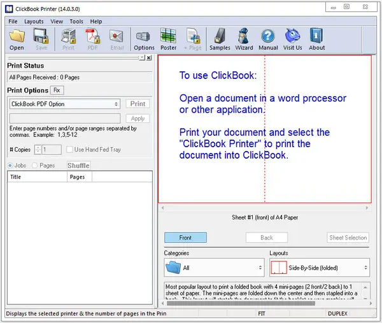Click the pin button beside panel close
The height and width of the screenshot is (323, 382).
[142, 58]
